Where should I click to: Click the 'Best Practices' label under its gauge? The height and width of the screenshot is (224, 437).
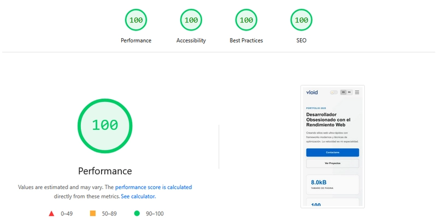(x=246, y=40)
